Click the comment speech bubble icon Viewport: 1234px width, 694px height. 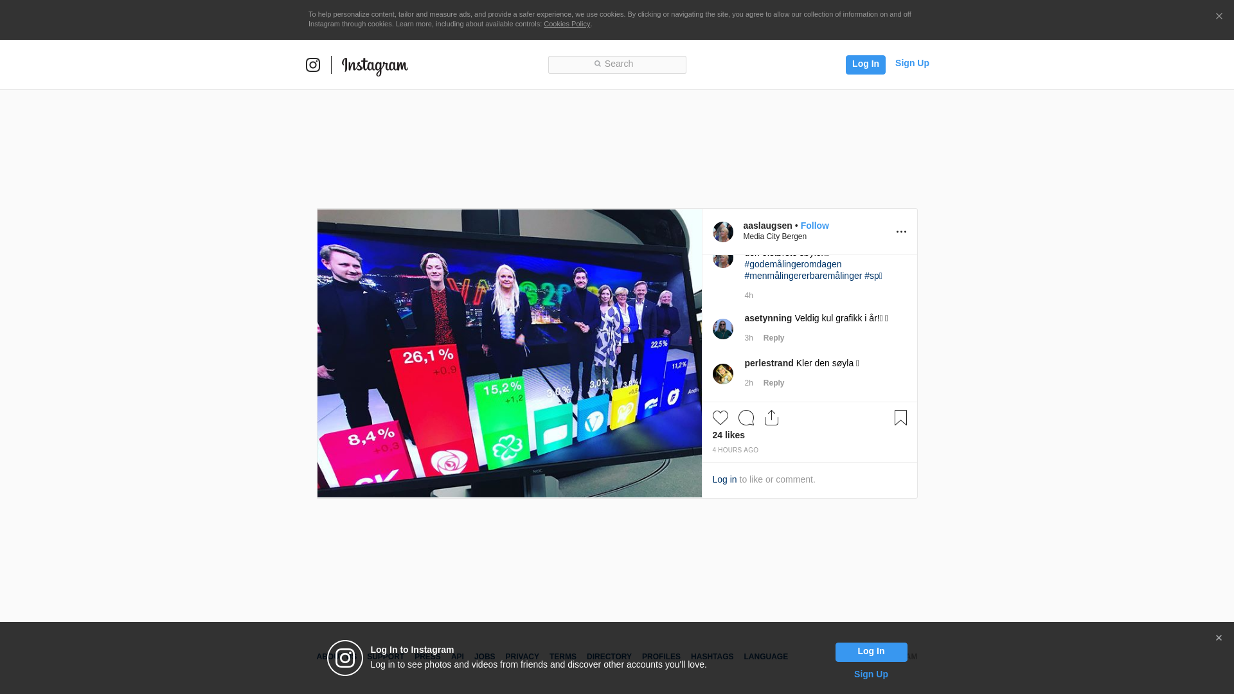tap(746, 418)
